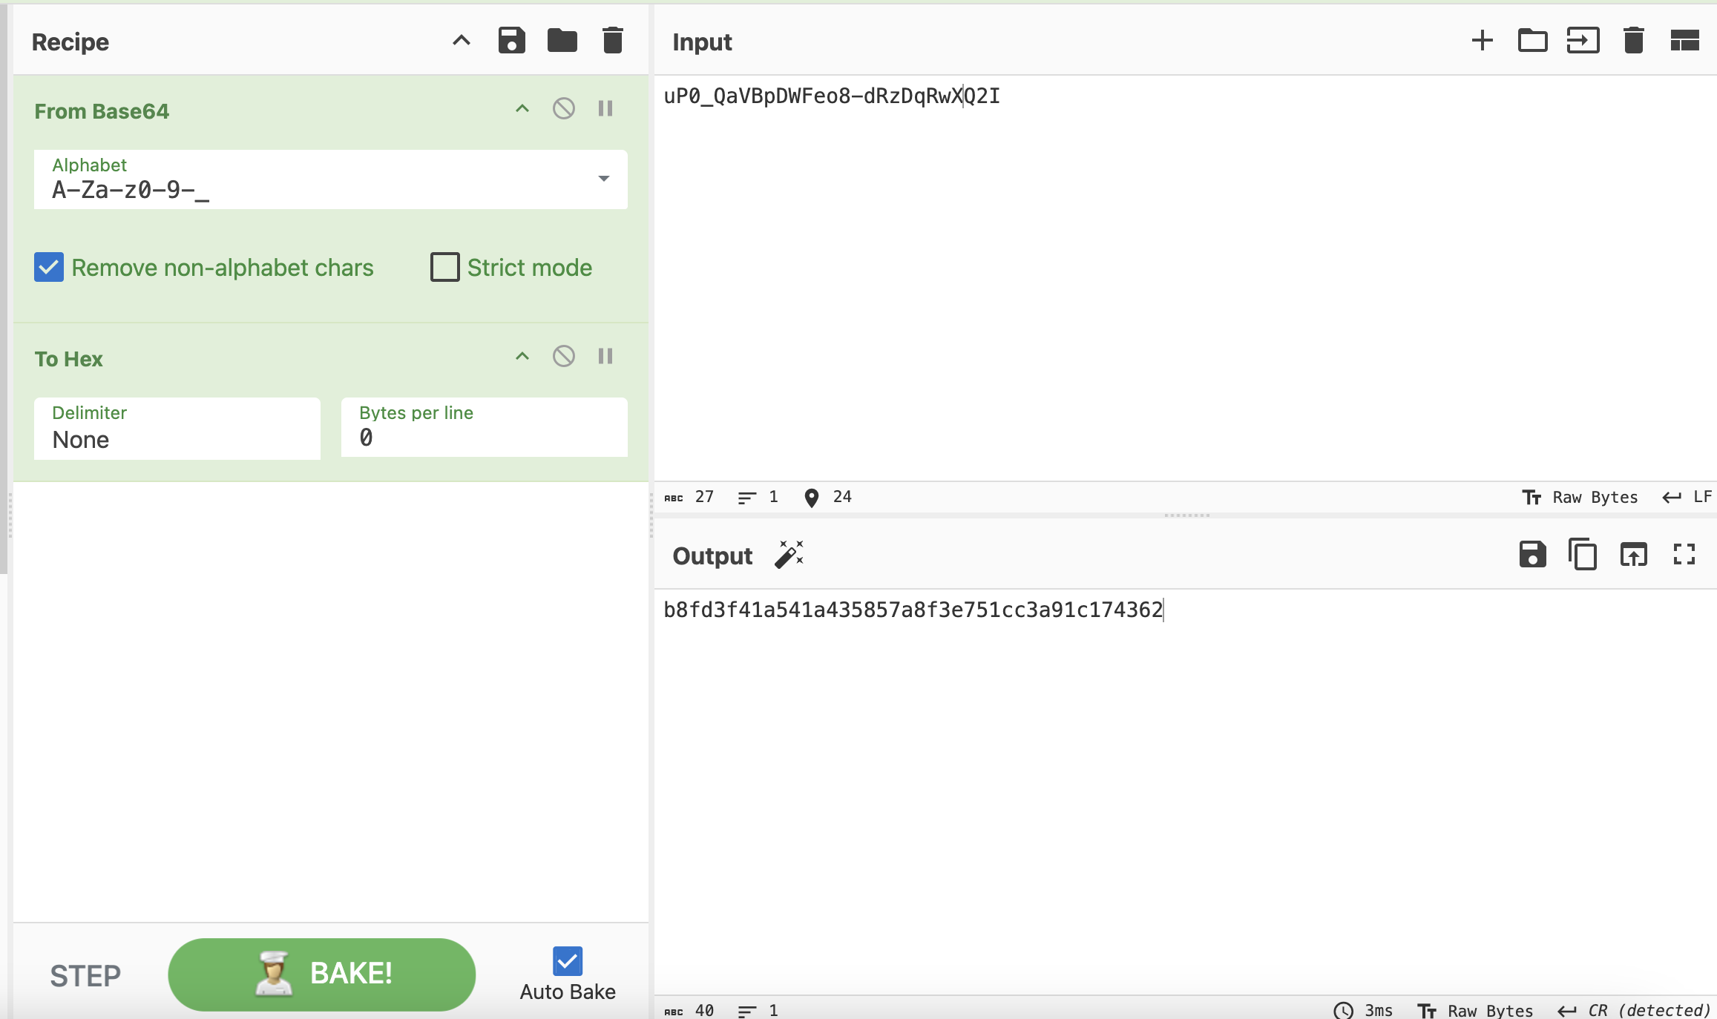Uncheck Remove non-alphabet chars
This screenshot has height=1019, width=1717.
coord(49,268)
